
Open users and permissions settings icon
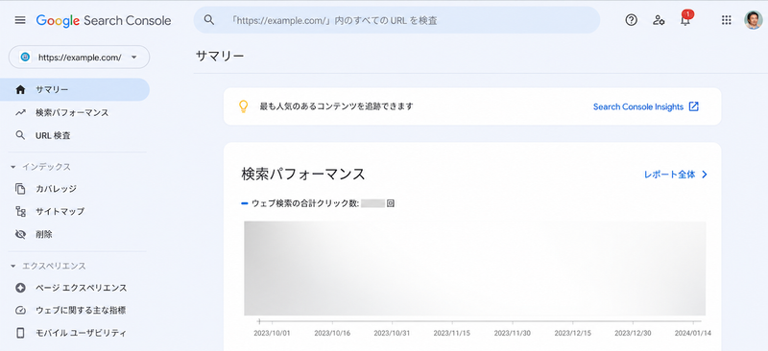pos(659,20)
